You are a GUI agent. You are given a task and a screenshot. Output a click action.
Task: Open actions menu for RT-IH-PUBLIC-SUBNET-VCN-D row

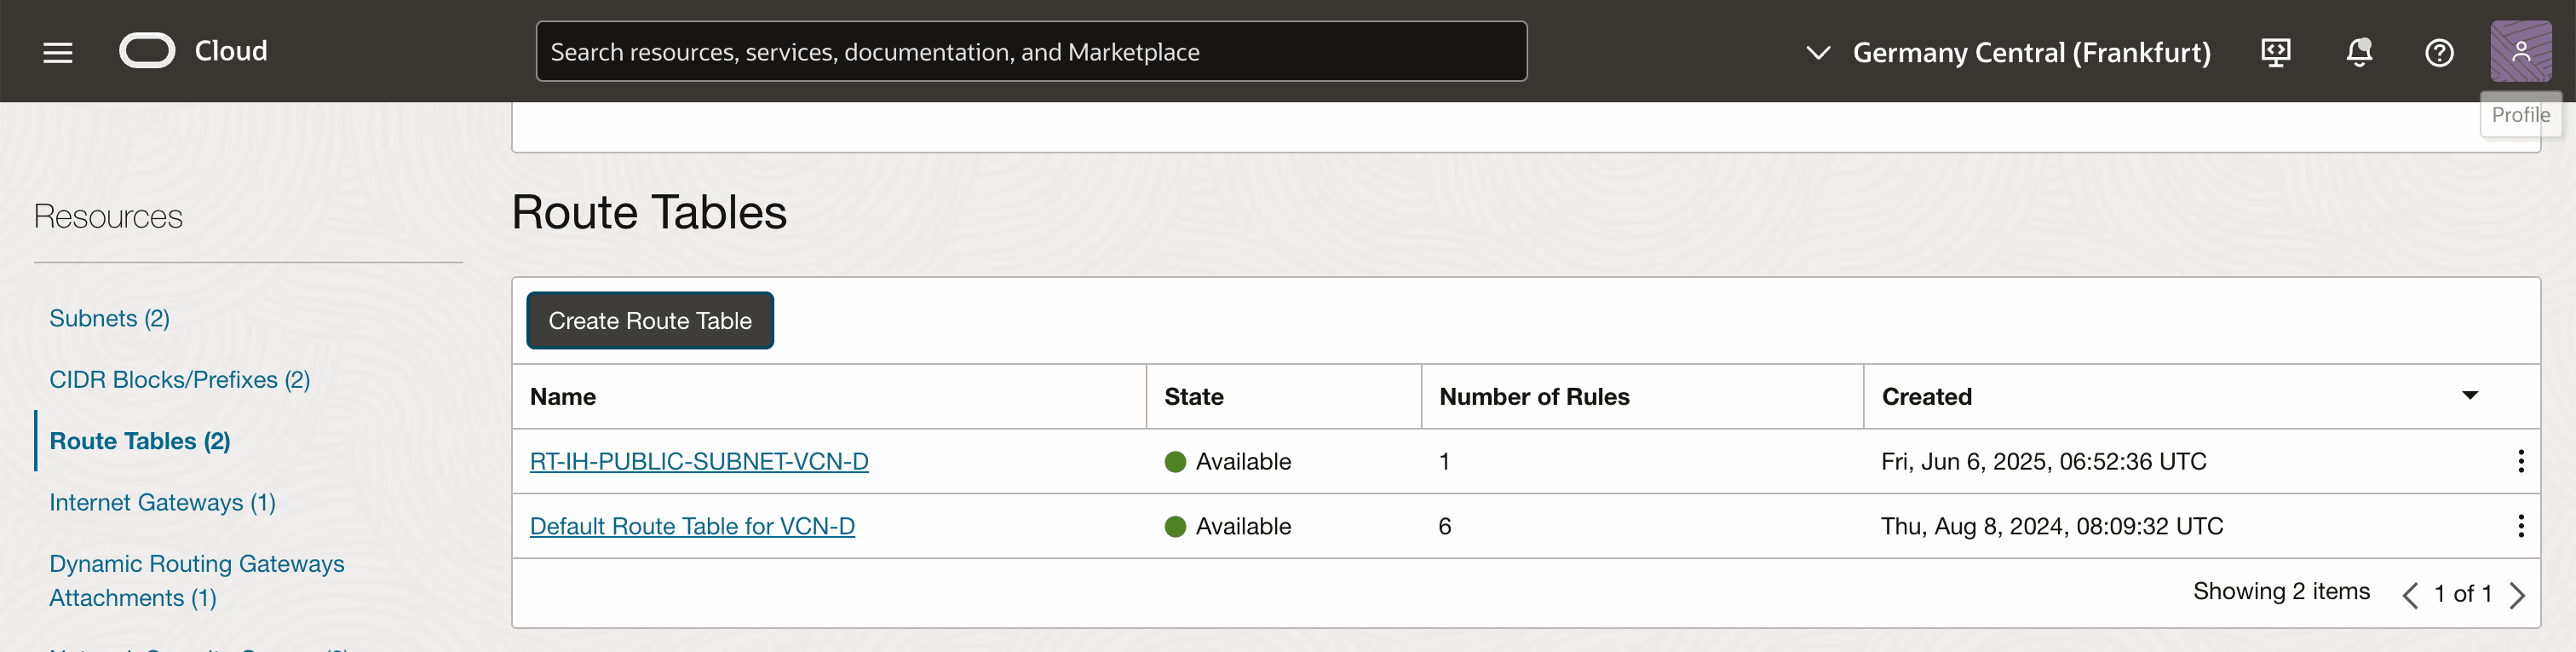pos(2519,461)
